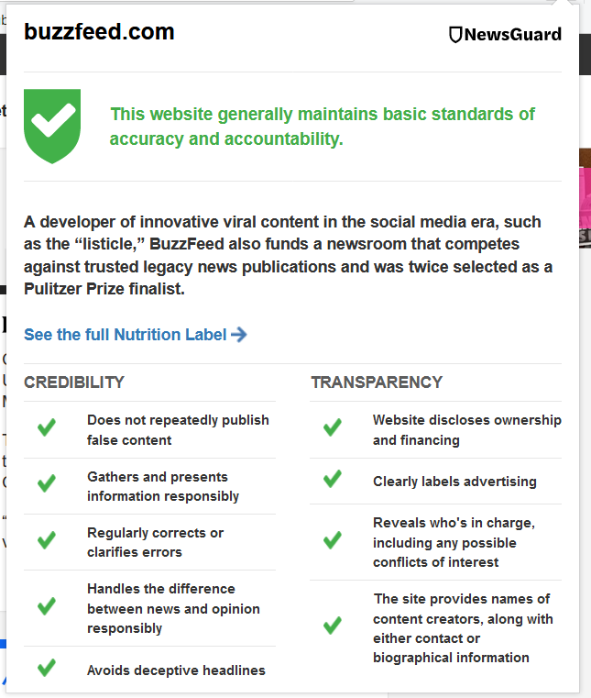Click "Clearly labels advertising" text
This screenshot has width=591, height=698.
pos(454,482)
